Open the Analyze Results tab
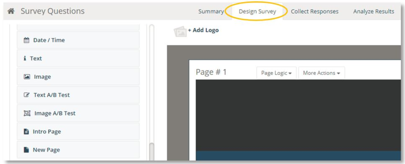This screenshot has width=405, height=164. pyautogui.click(x=374, y=11)
